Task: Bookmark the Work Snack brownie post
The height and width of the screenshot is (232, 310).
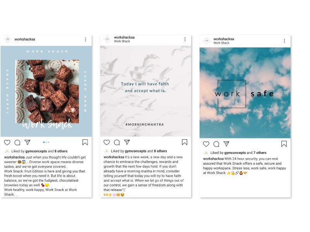Action: 85,142
